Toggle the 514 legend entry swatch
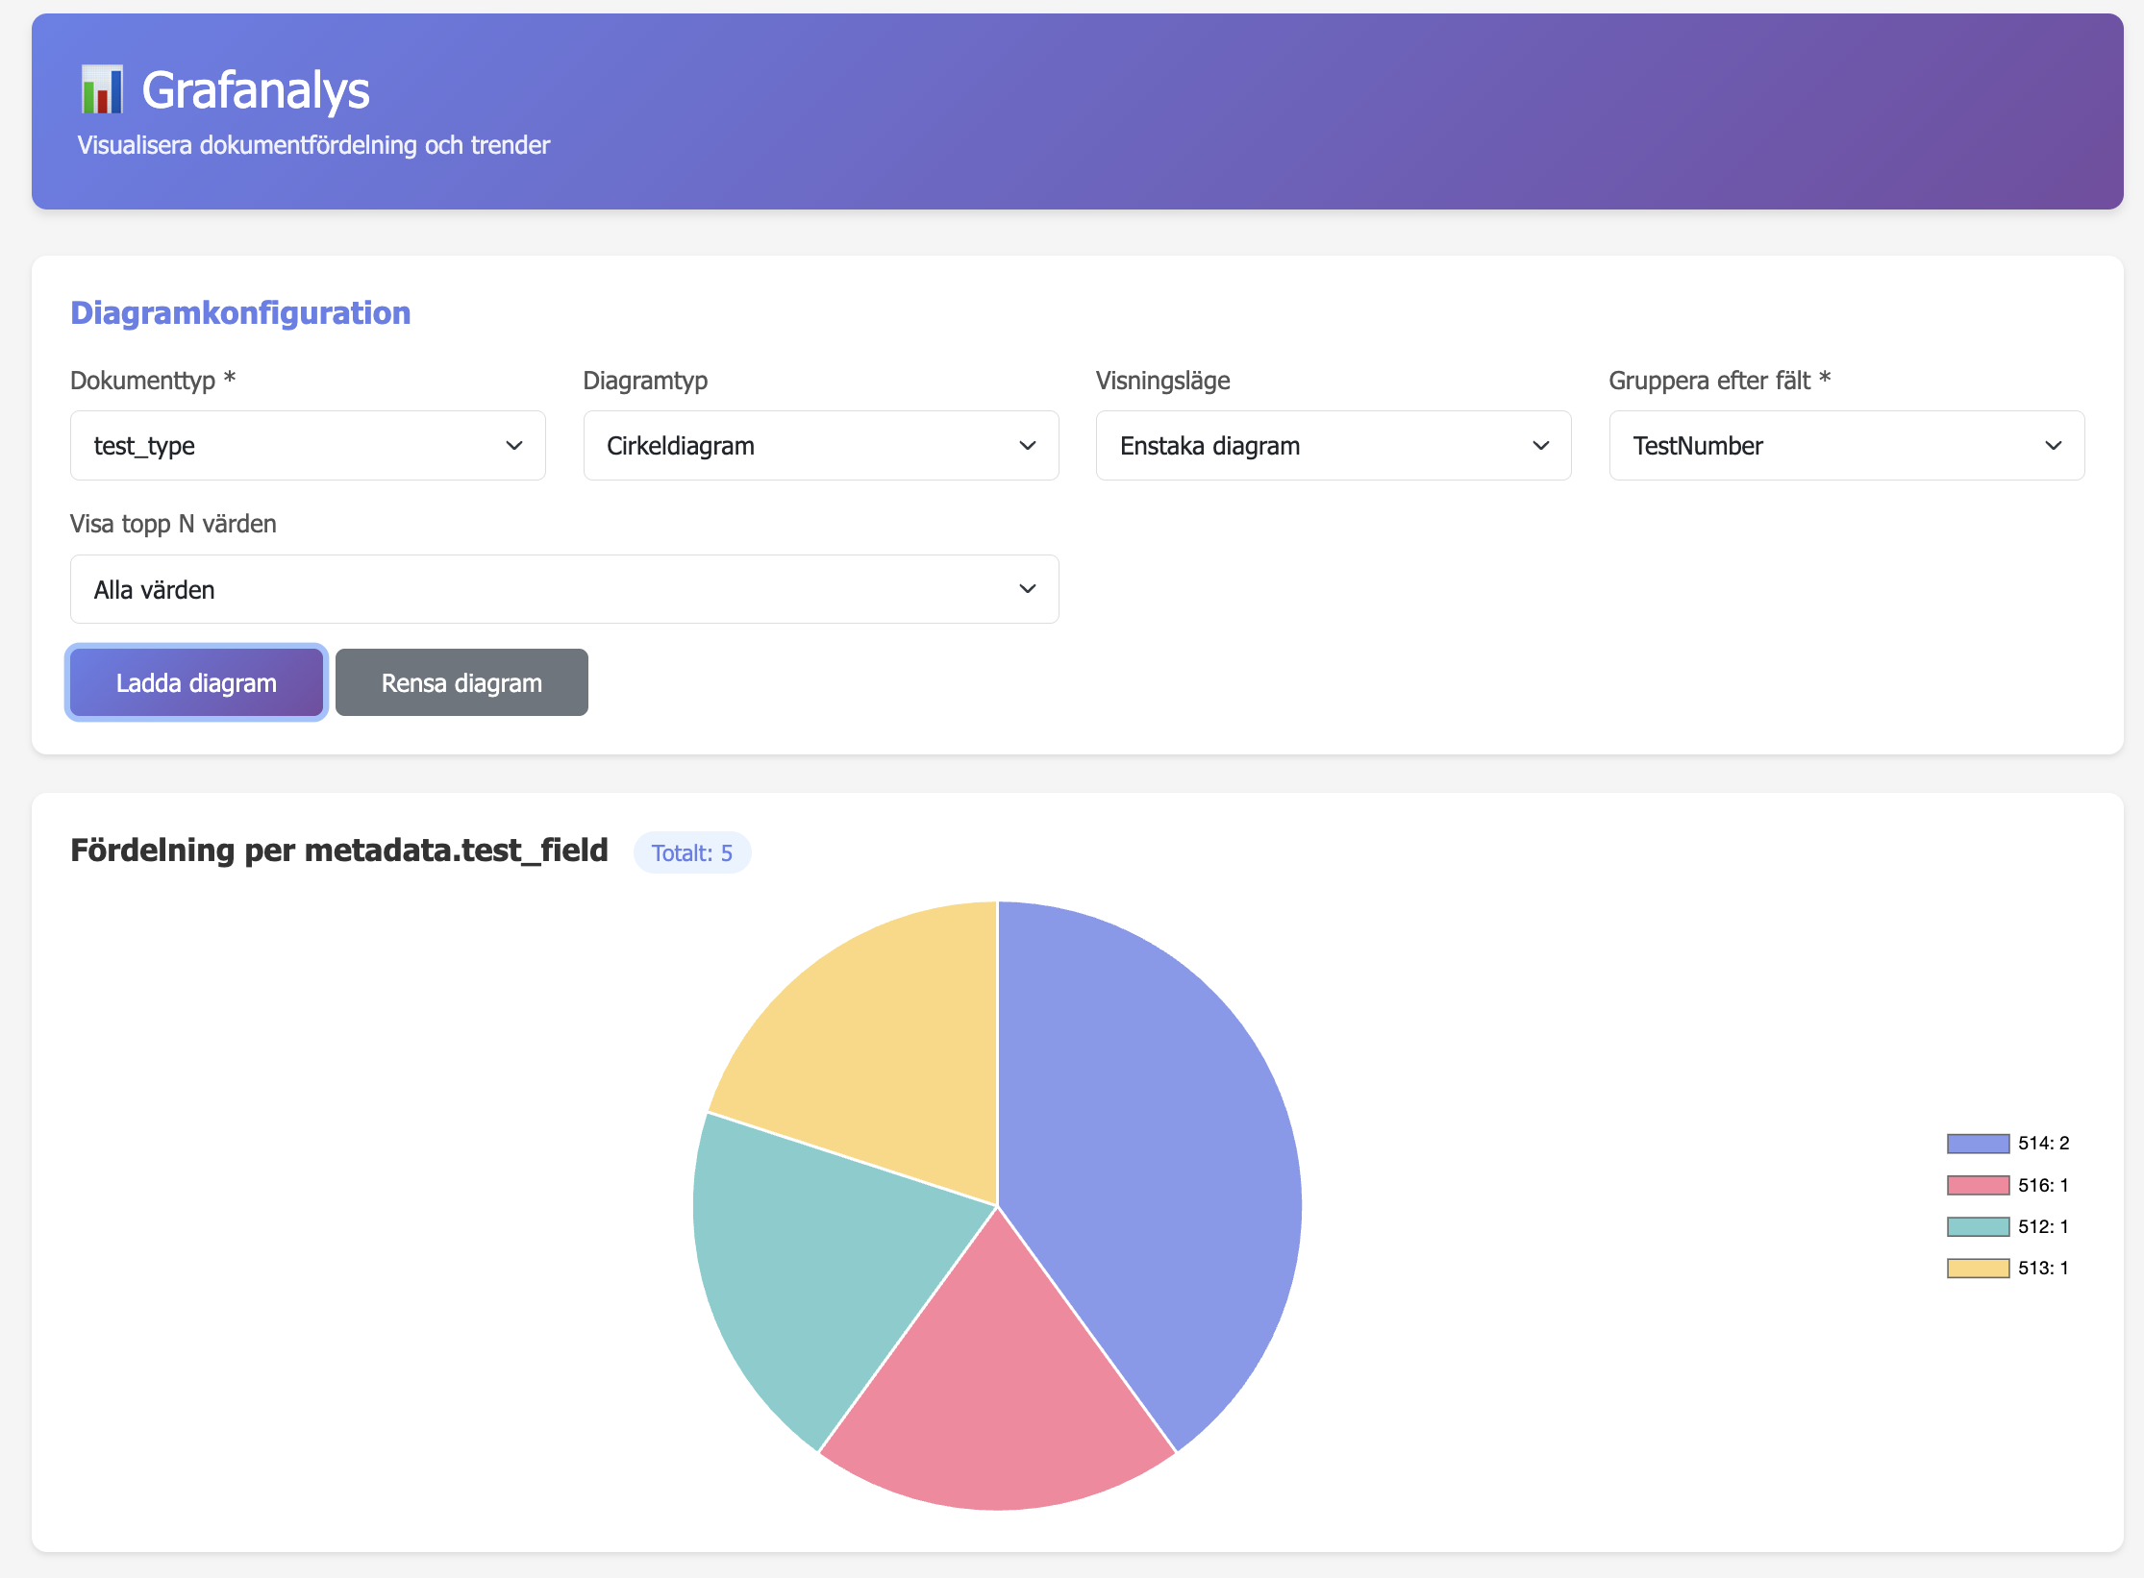2144x1578 pixels. [x=1978, y=1144]
